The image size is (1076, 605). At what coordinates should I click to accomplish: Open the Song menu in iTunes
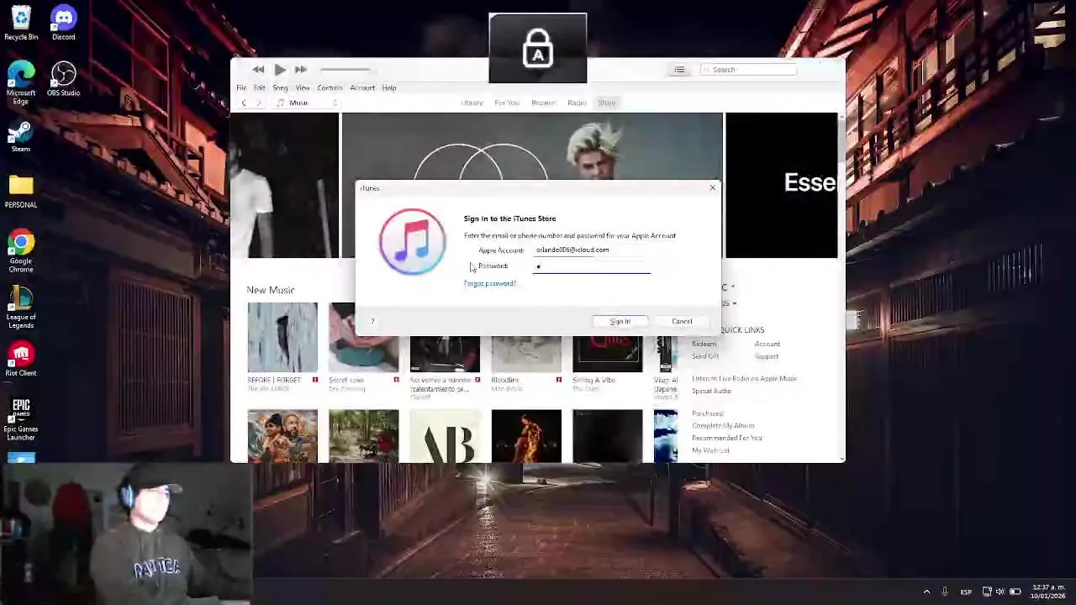tap(280, 87)
